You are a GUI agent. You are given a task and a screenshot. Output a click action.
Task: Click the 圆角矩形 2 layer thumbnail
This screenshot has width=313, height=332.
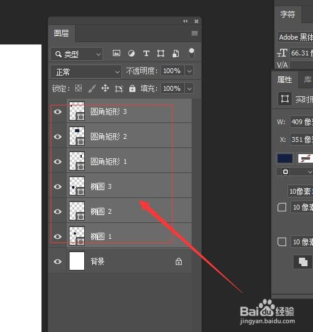[77, 136]
